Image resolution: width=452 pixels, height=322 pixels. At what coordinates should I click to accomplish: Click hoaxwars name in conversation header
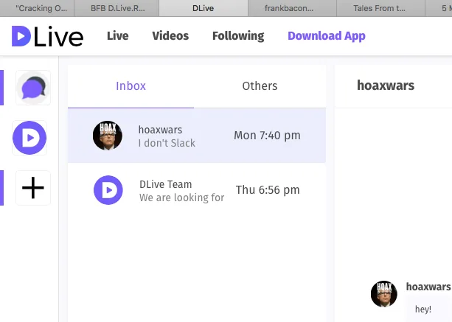[x=386, y=85]
